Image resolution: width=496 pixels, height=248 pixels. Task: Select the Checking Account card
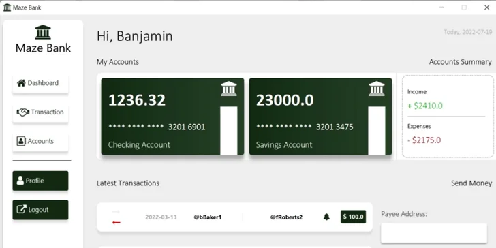coord(172,117)
